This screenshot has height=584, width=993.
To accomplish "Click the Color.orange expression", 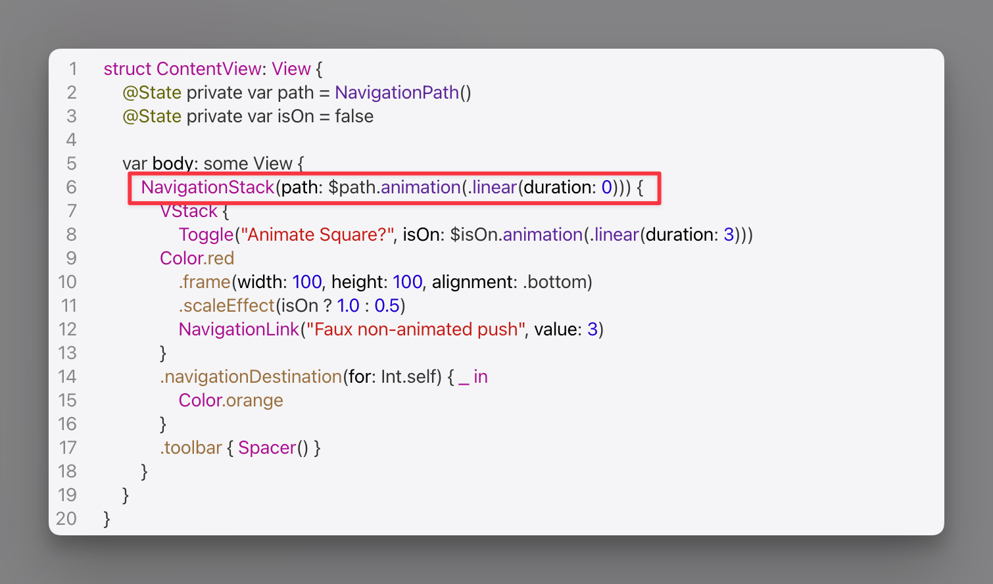I will click(231, 401).
